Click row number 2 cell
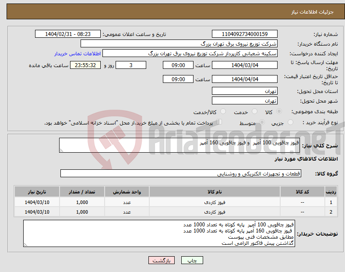The image size is (345, 272). (x=331, y=212)
